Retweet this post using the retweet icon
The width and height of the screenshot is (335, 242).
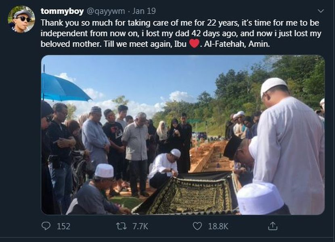[x=121, y=226]
